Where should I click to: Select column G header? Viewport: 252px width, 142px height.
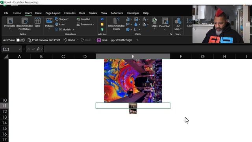(203, 56)
